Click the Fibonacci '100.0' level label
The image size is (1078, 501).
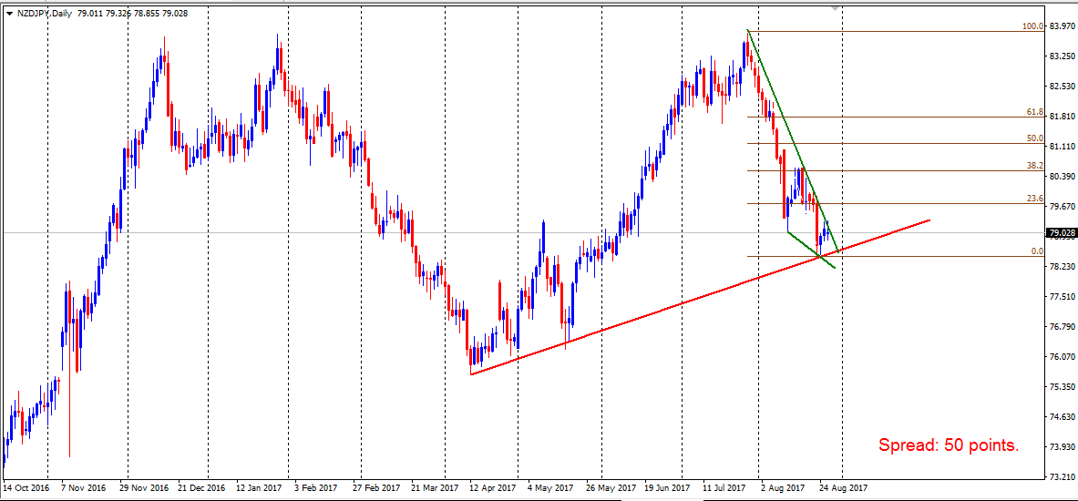click(1033, 26)
